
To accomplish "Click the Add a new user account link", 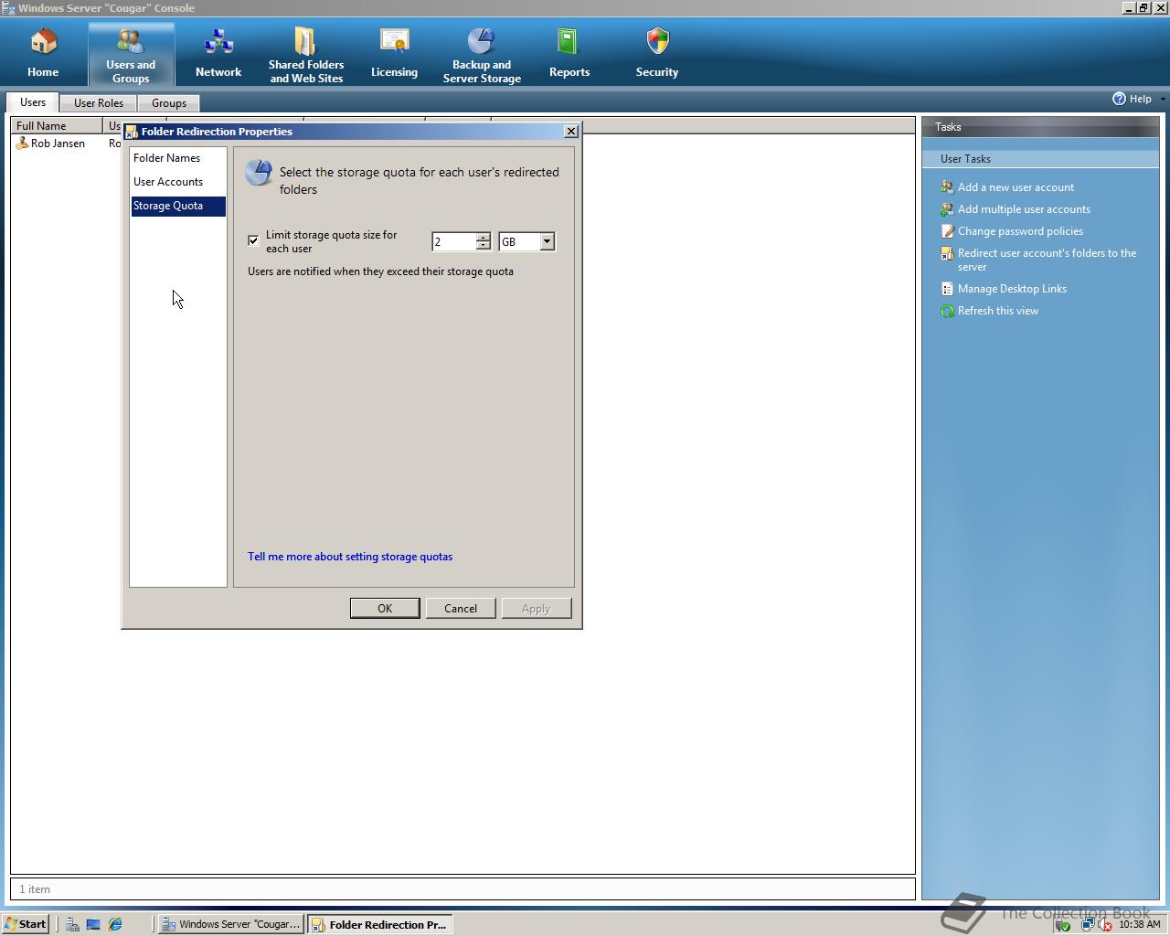I will [x=1016, y=186].
